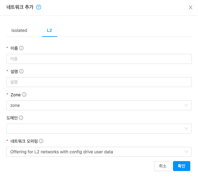Click the 네트워크 오퍼링 field label

[24, 141]
